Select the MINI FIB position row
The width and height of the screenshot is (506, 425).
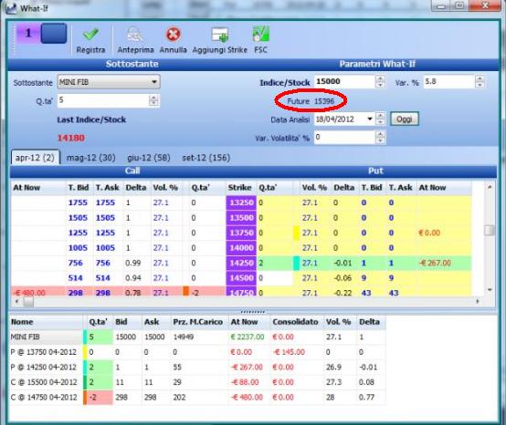(x=197, y=337)
